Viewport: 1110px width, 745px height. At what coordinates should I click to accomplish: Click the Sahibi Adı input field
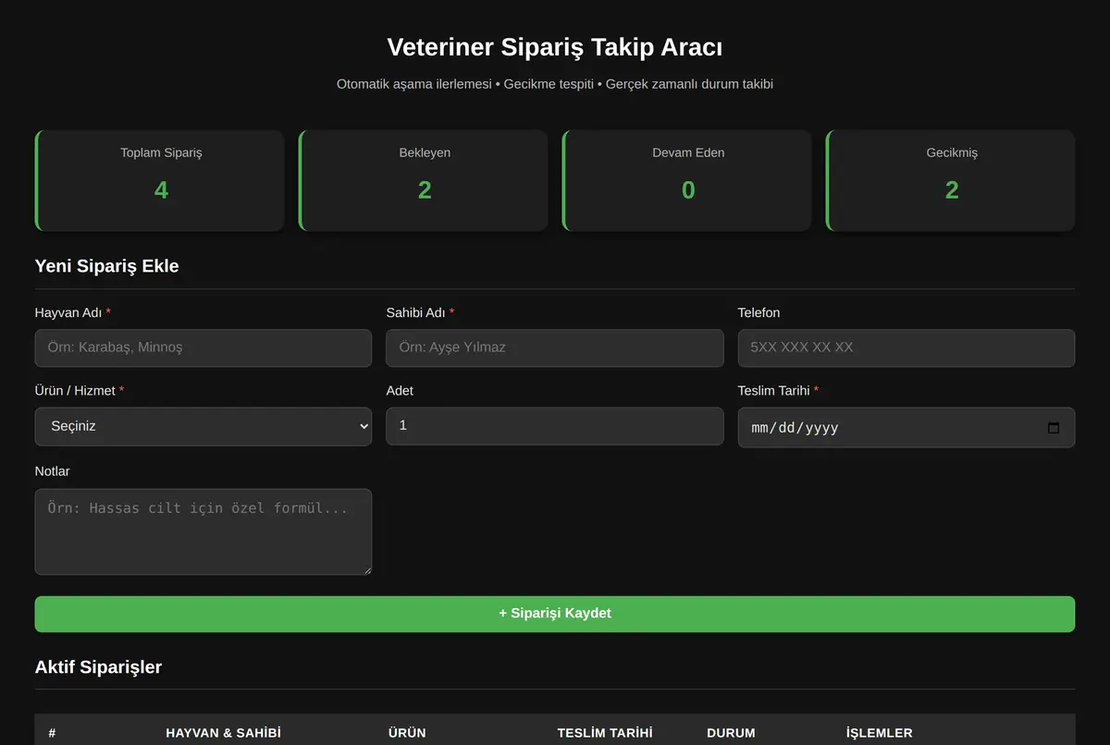tap(555, 348)
